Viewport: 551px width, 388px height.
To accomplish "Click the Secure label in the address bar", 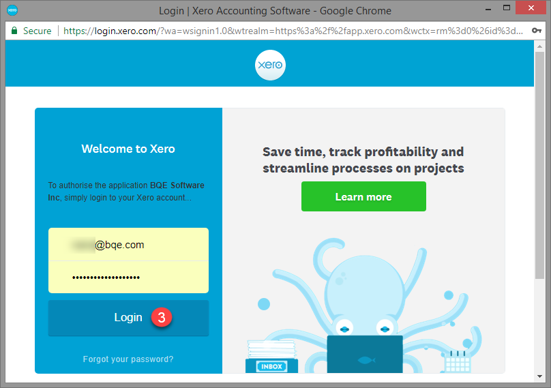I will [38, 31].
